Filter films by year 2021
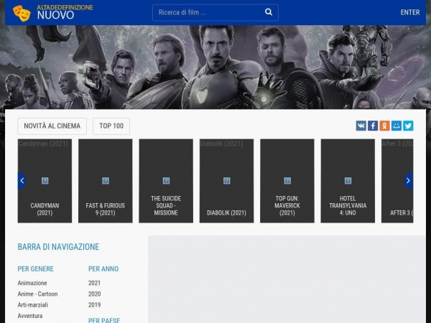 (95, 283)
